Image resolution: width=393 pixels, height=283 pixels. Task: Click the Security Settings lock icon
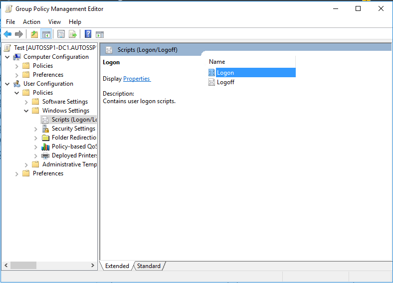click(x=45, y=129)
